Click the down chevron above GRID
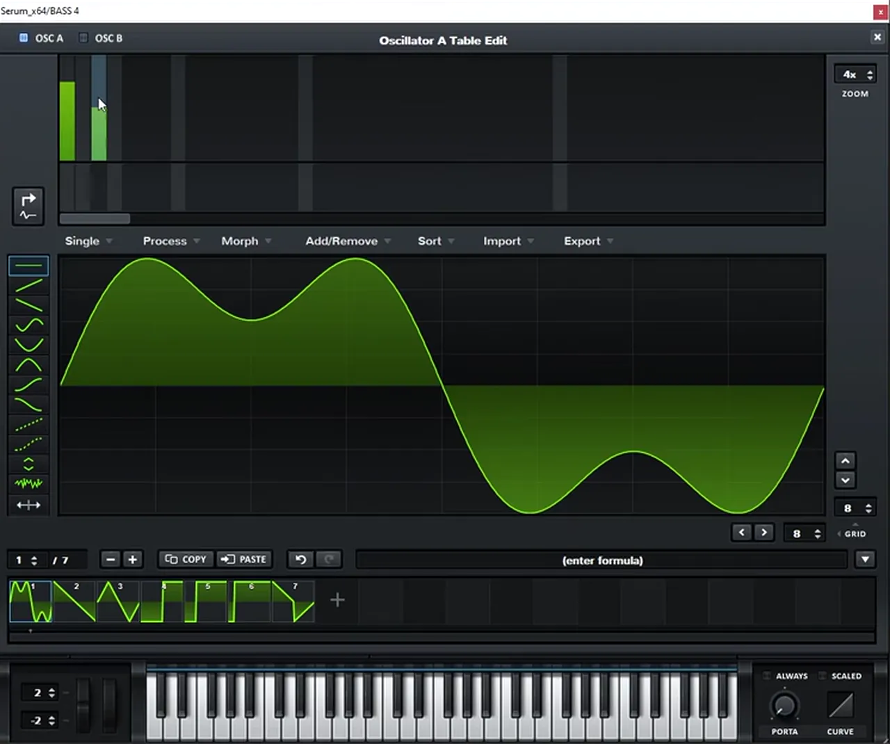Viewport: 890px width, 744px height. 845,480
